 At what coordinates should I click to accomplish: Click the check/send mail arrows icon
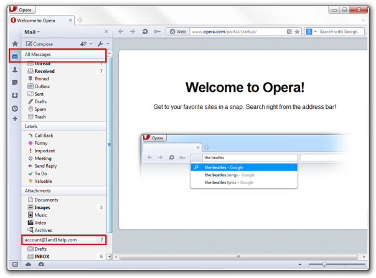point(83,44)
